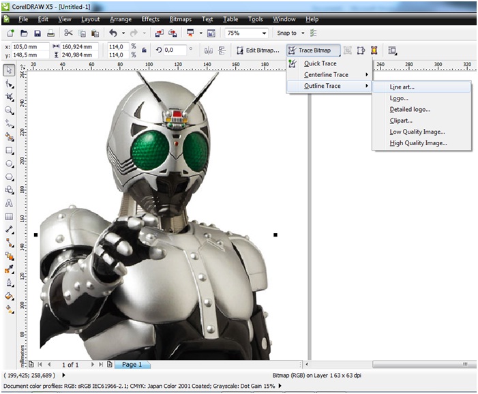Select the Crop tool

tap(9, 97)
